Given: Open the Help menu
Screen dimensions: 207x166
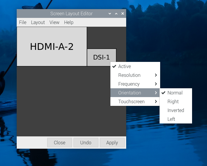Looking at the screenshot, I should (x=69, y=23).
